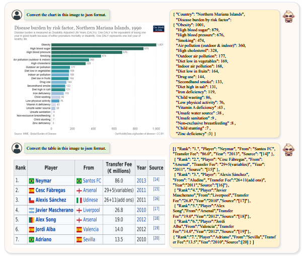Click the user avatar beside the table prompt
The image size is (304, 256).
tap(17, 148)
